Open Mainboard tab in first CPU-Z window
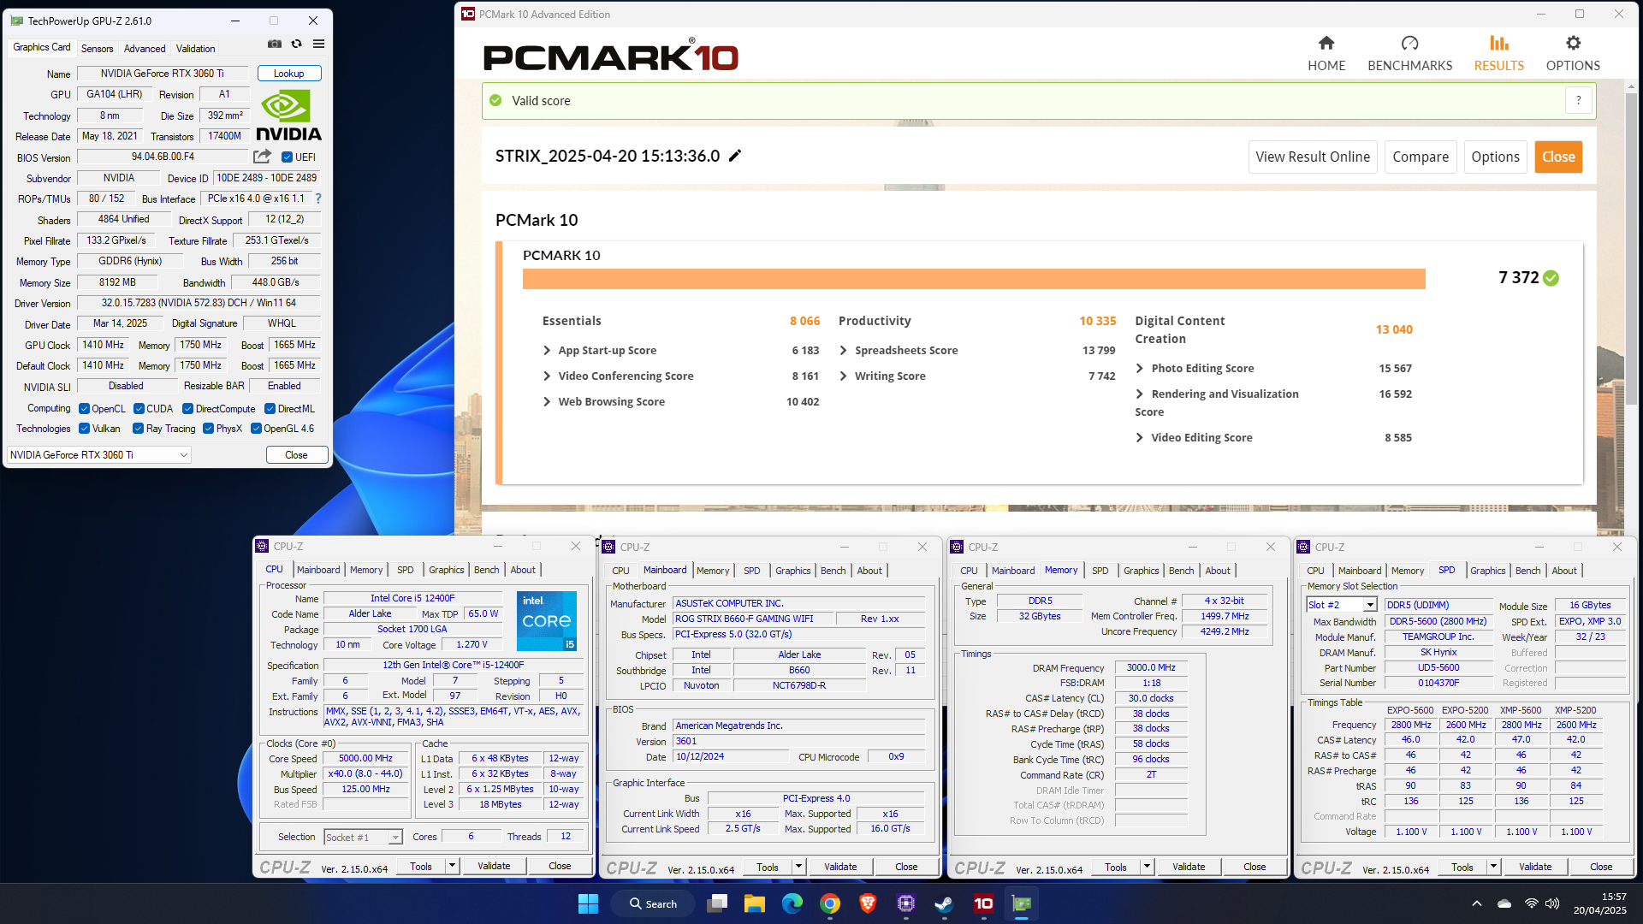The width and height of the screenshot is (1643, 924). pos(318,570)
